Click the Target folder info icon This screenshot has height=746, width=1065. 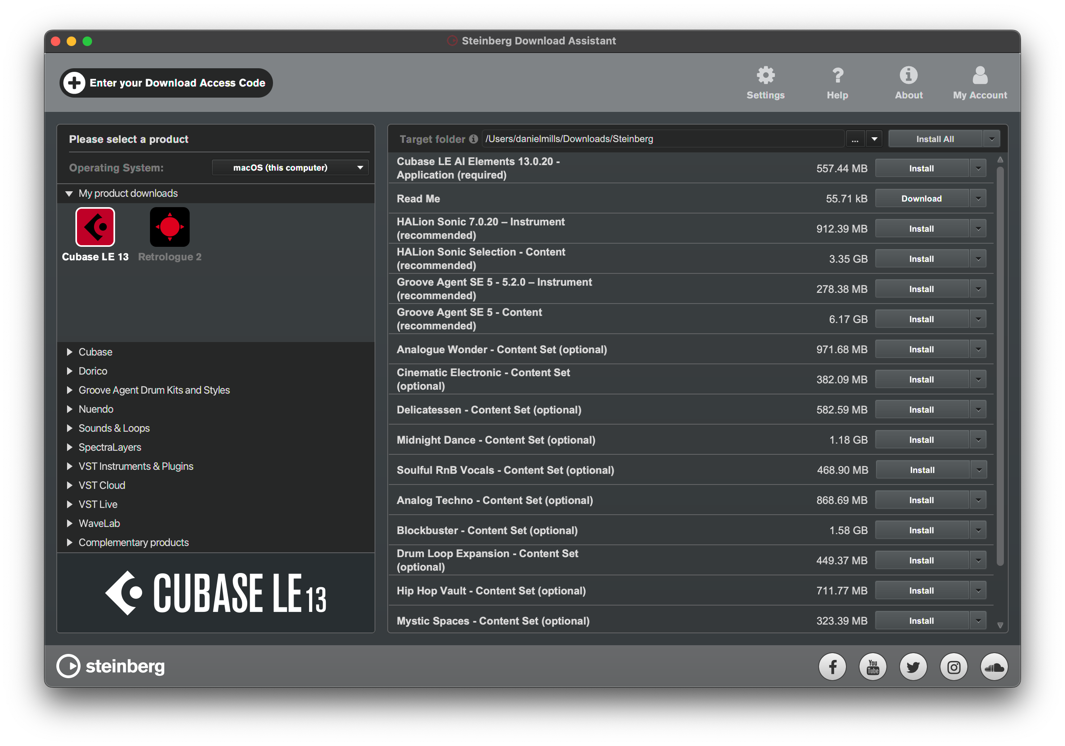pos(473,139)
